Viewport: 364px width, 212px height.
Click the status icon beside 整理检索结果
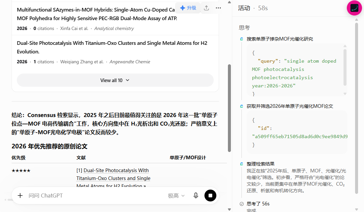click(241, 164)
